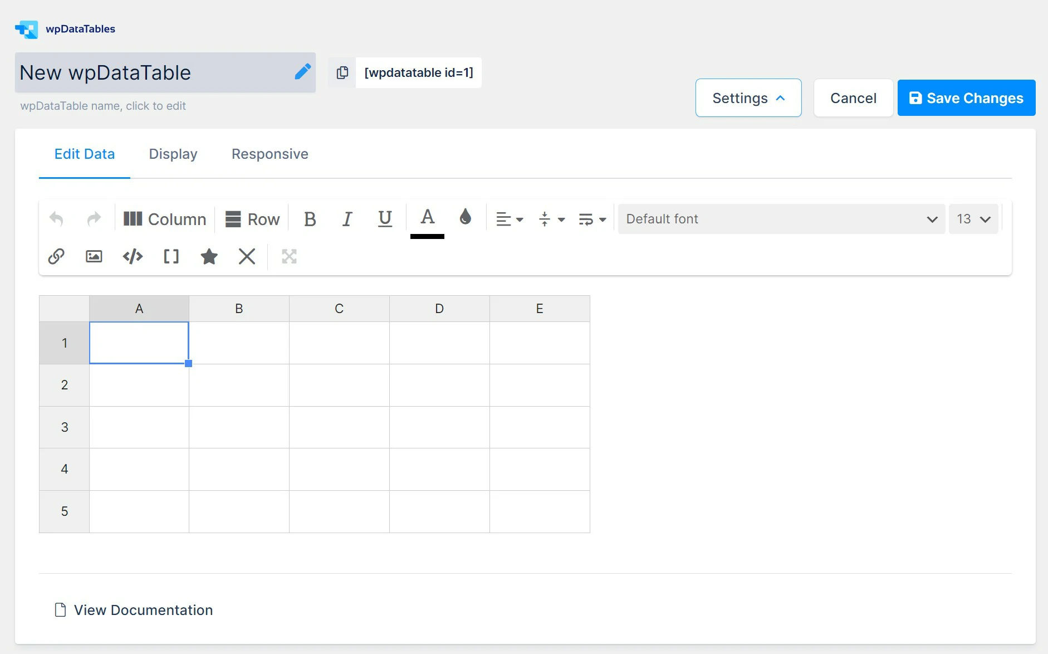Click the [wpdatatable id=1] shortcode text
The image size is (1048, 654).
tap(419, 72)
